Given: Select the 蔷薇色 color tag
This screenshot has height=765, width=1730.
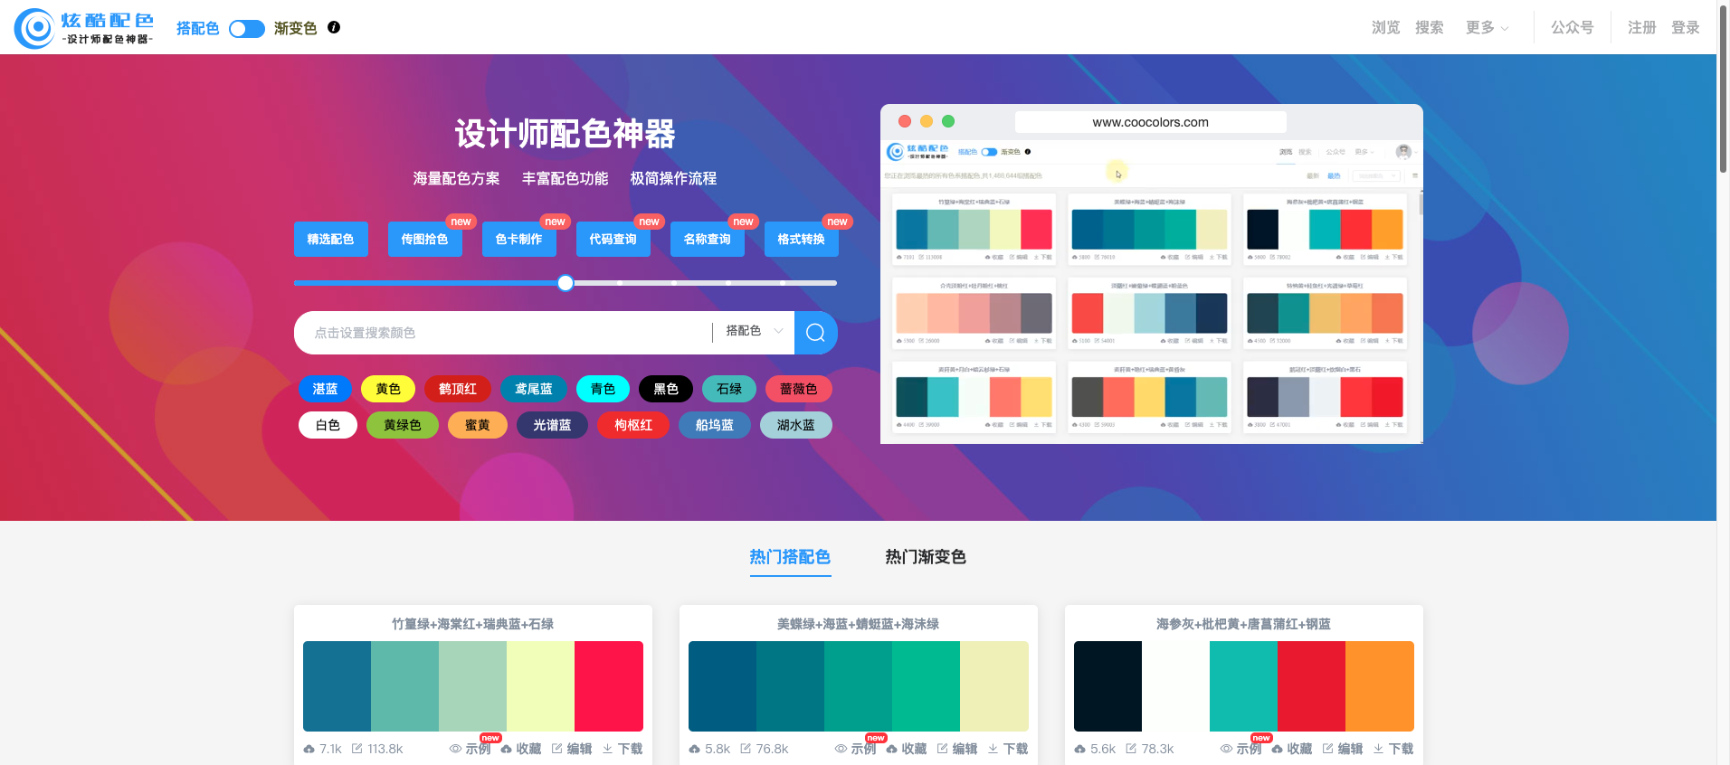Looking at the screenshot, I should tap(799, 389).
